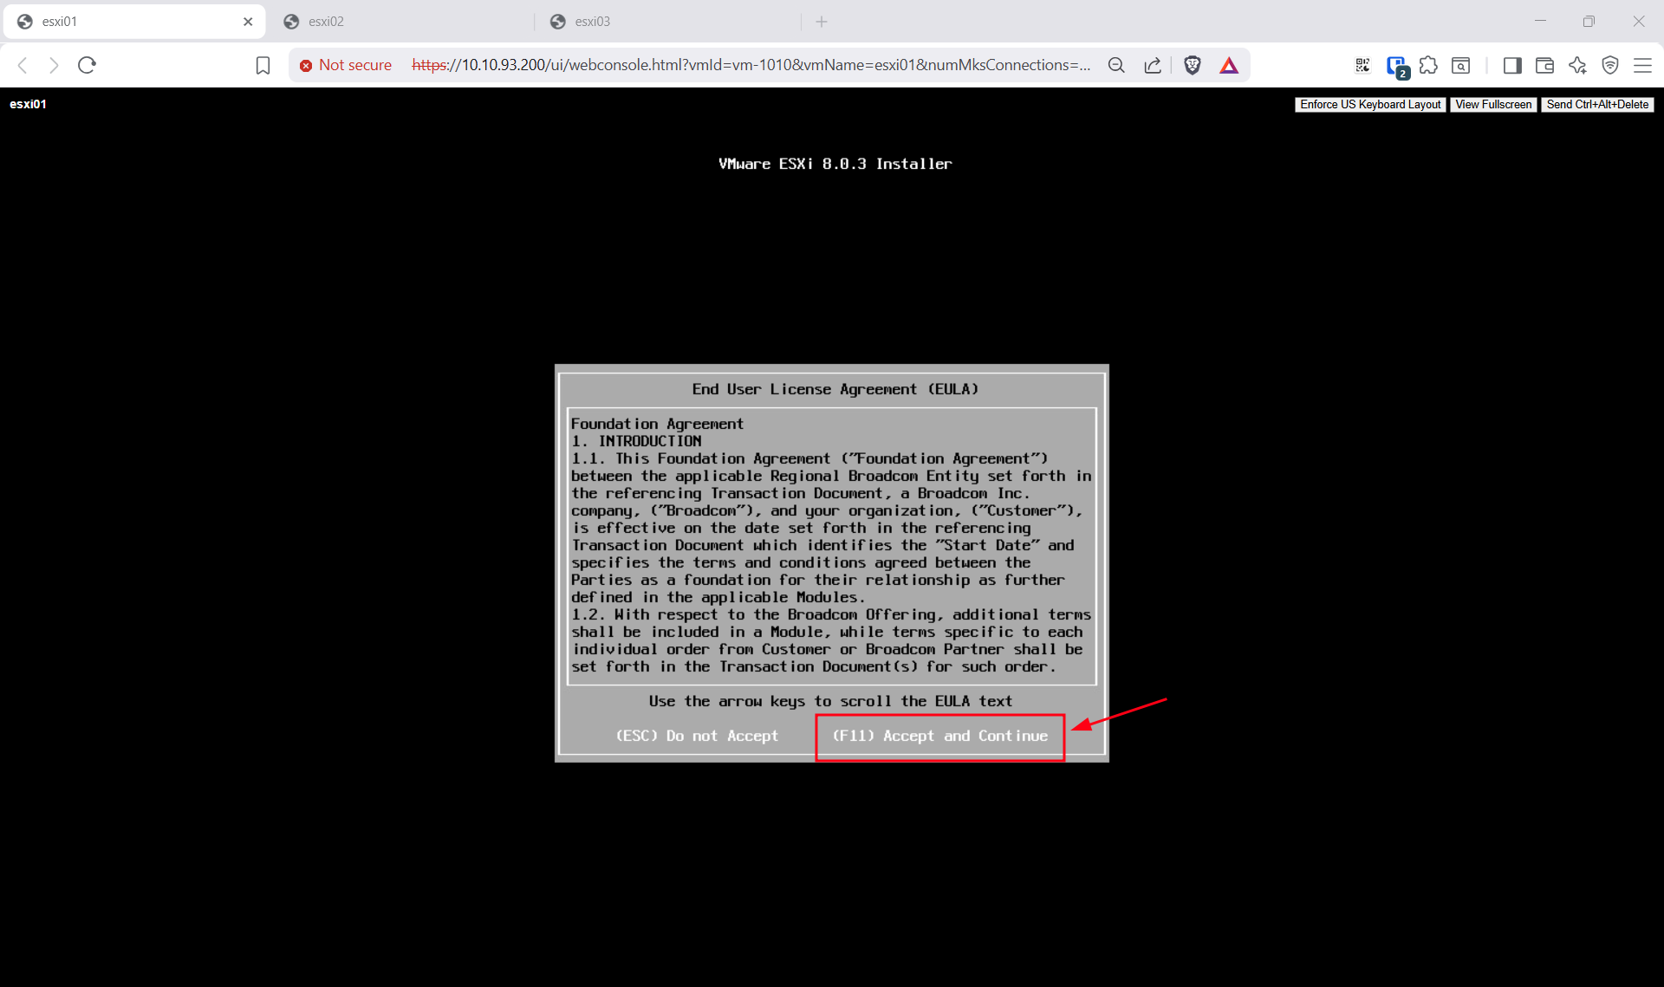
Task: Open the browser main hamburger menu
Action: [1642, 65]
